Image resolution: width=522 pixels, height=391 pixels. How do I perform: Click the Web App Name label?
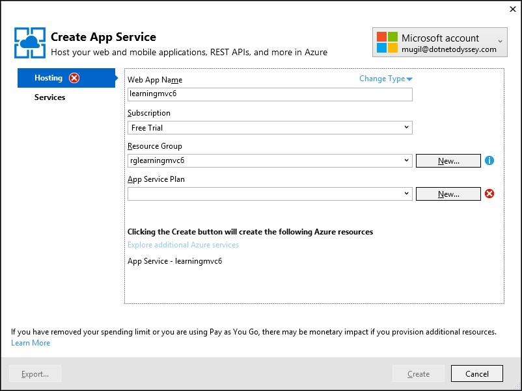pos(155,80)
